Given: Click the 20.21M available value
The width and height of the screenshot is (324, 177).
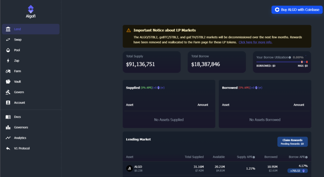Looking at the screenshot, I should 220,167.
